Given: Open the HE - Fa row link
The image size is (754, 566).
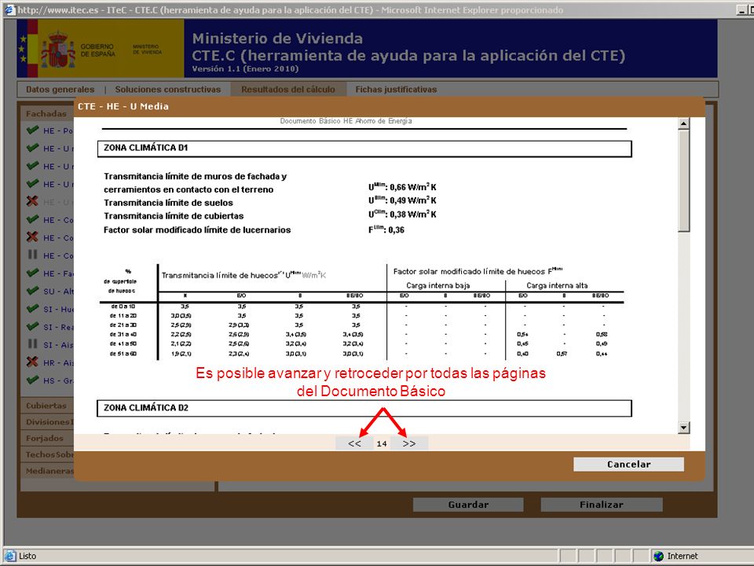Looking at the screenshot, I should coord(57,274).
